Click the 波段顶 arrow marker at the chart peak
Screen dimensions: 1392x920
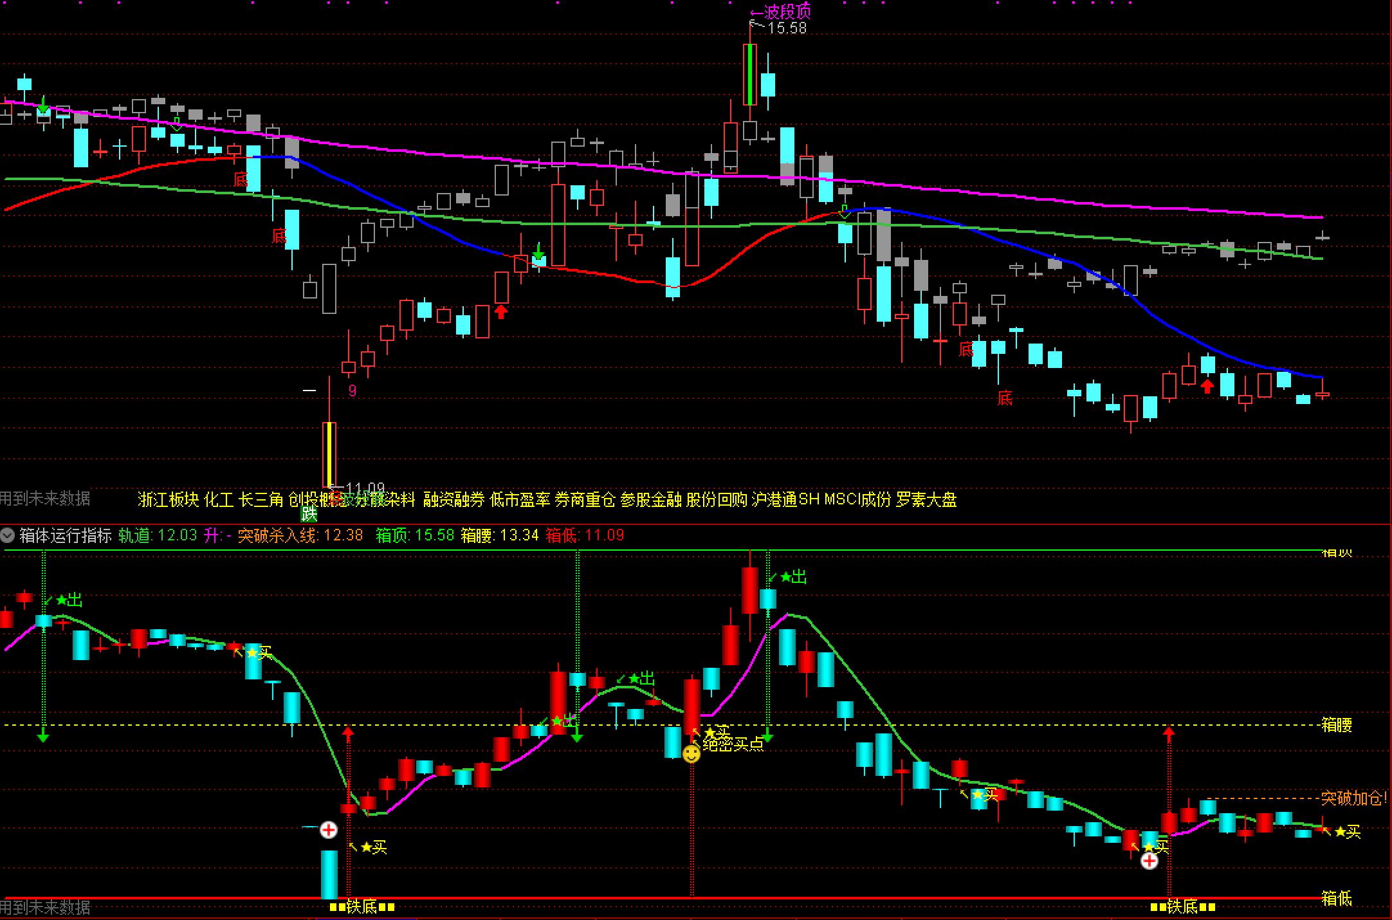(x=780, y=12)
